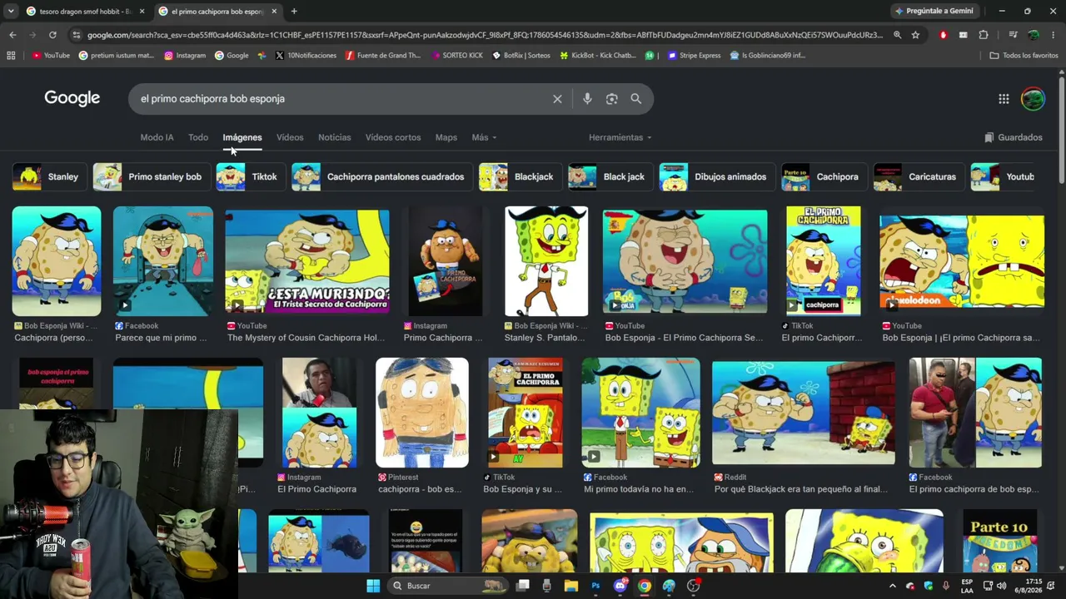Viewport: 1066px width, 599px height.
Task: Open the Windows Start menu
Action: pyautogui.click(x=373, y=586)
